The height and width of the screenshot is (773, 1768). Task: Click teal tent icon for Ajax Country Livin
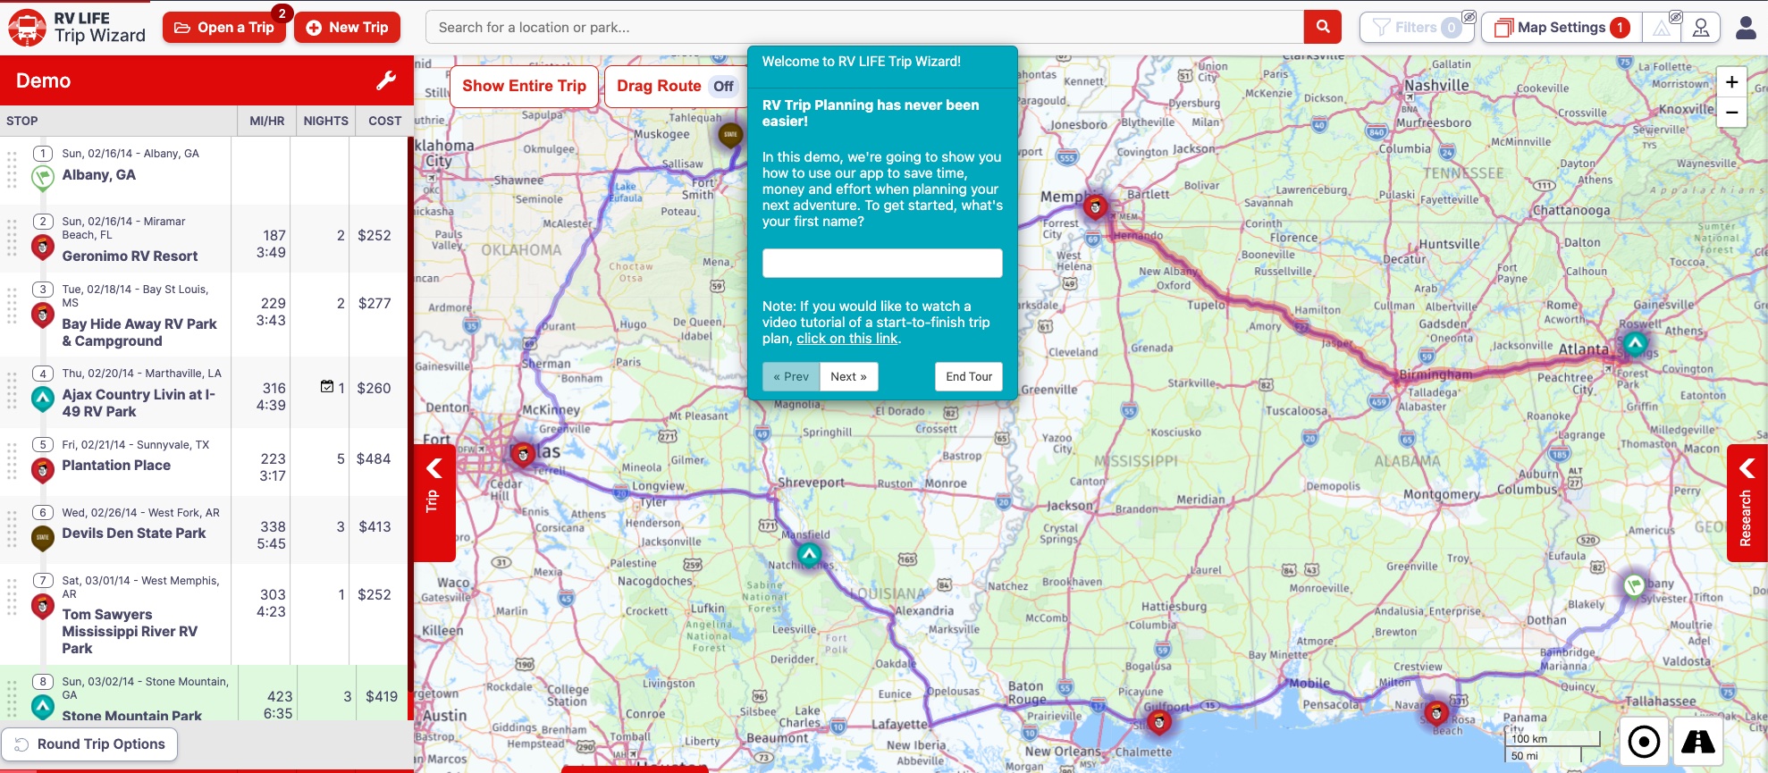coord(42,399)
